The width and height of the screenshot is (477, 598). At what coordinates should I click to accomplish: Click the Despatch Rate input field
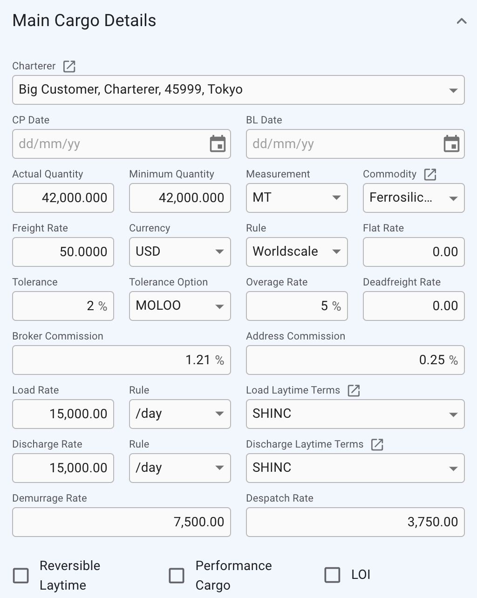pos(355,522)
